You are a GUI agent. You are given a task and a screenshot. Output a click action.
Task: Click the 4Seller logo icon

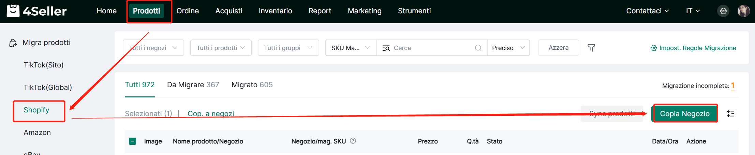pos(13,11)
